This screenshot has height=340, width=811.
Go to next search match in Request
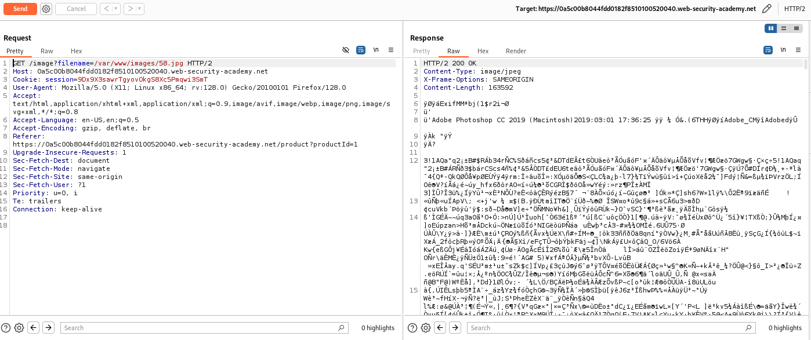[x=49, y=328]
